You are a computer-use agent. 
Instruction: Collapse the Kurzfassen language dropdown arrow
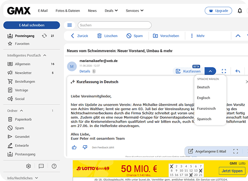pos(210,71)
